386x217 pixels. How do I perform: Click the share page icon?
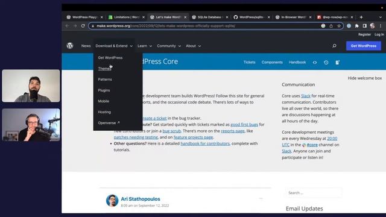click(331, 26)
